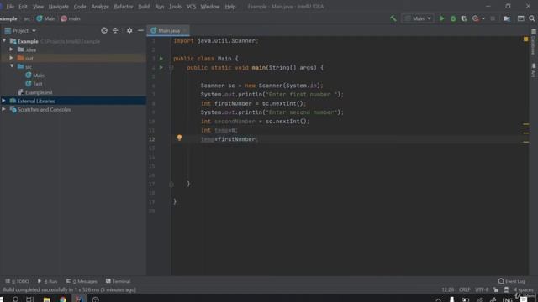Screen dimensions: 538x302
Task: Open the VCS menu
Action: 191,7
